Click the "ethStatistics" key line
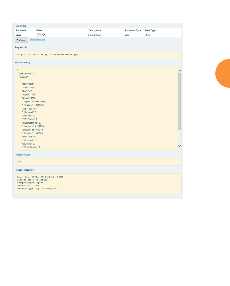Image resolution: width=230 pixels, height=286 pixels. 26,74
